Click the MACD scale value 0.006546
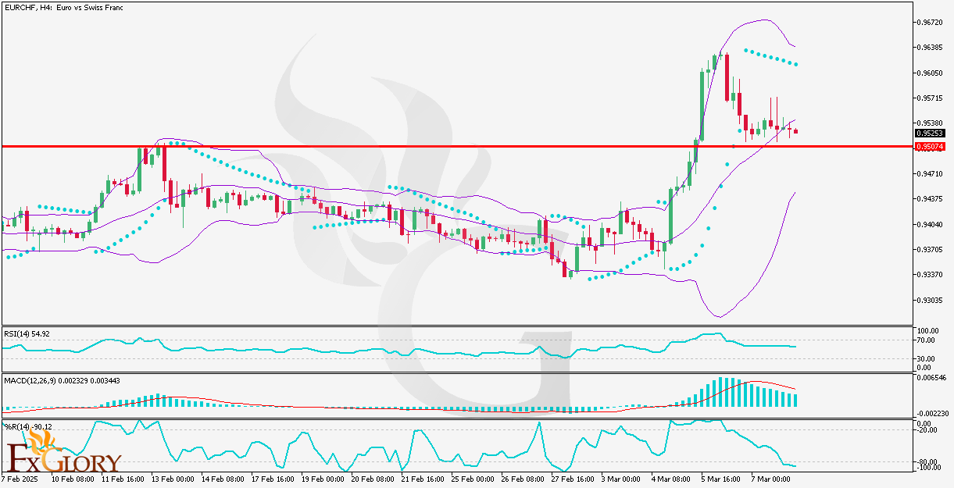 [930, 378]
